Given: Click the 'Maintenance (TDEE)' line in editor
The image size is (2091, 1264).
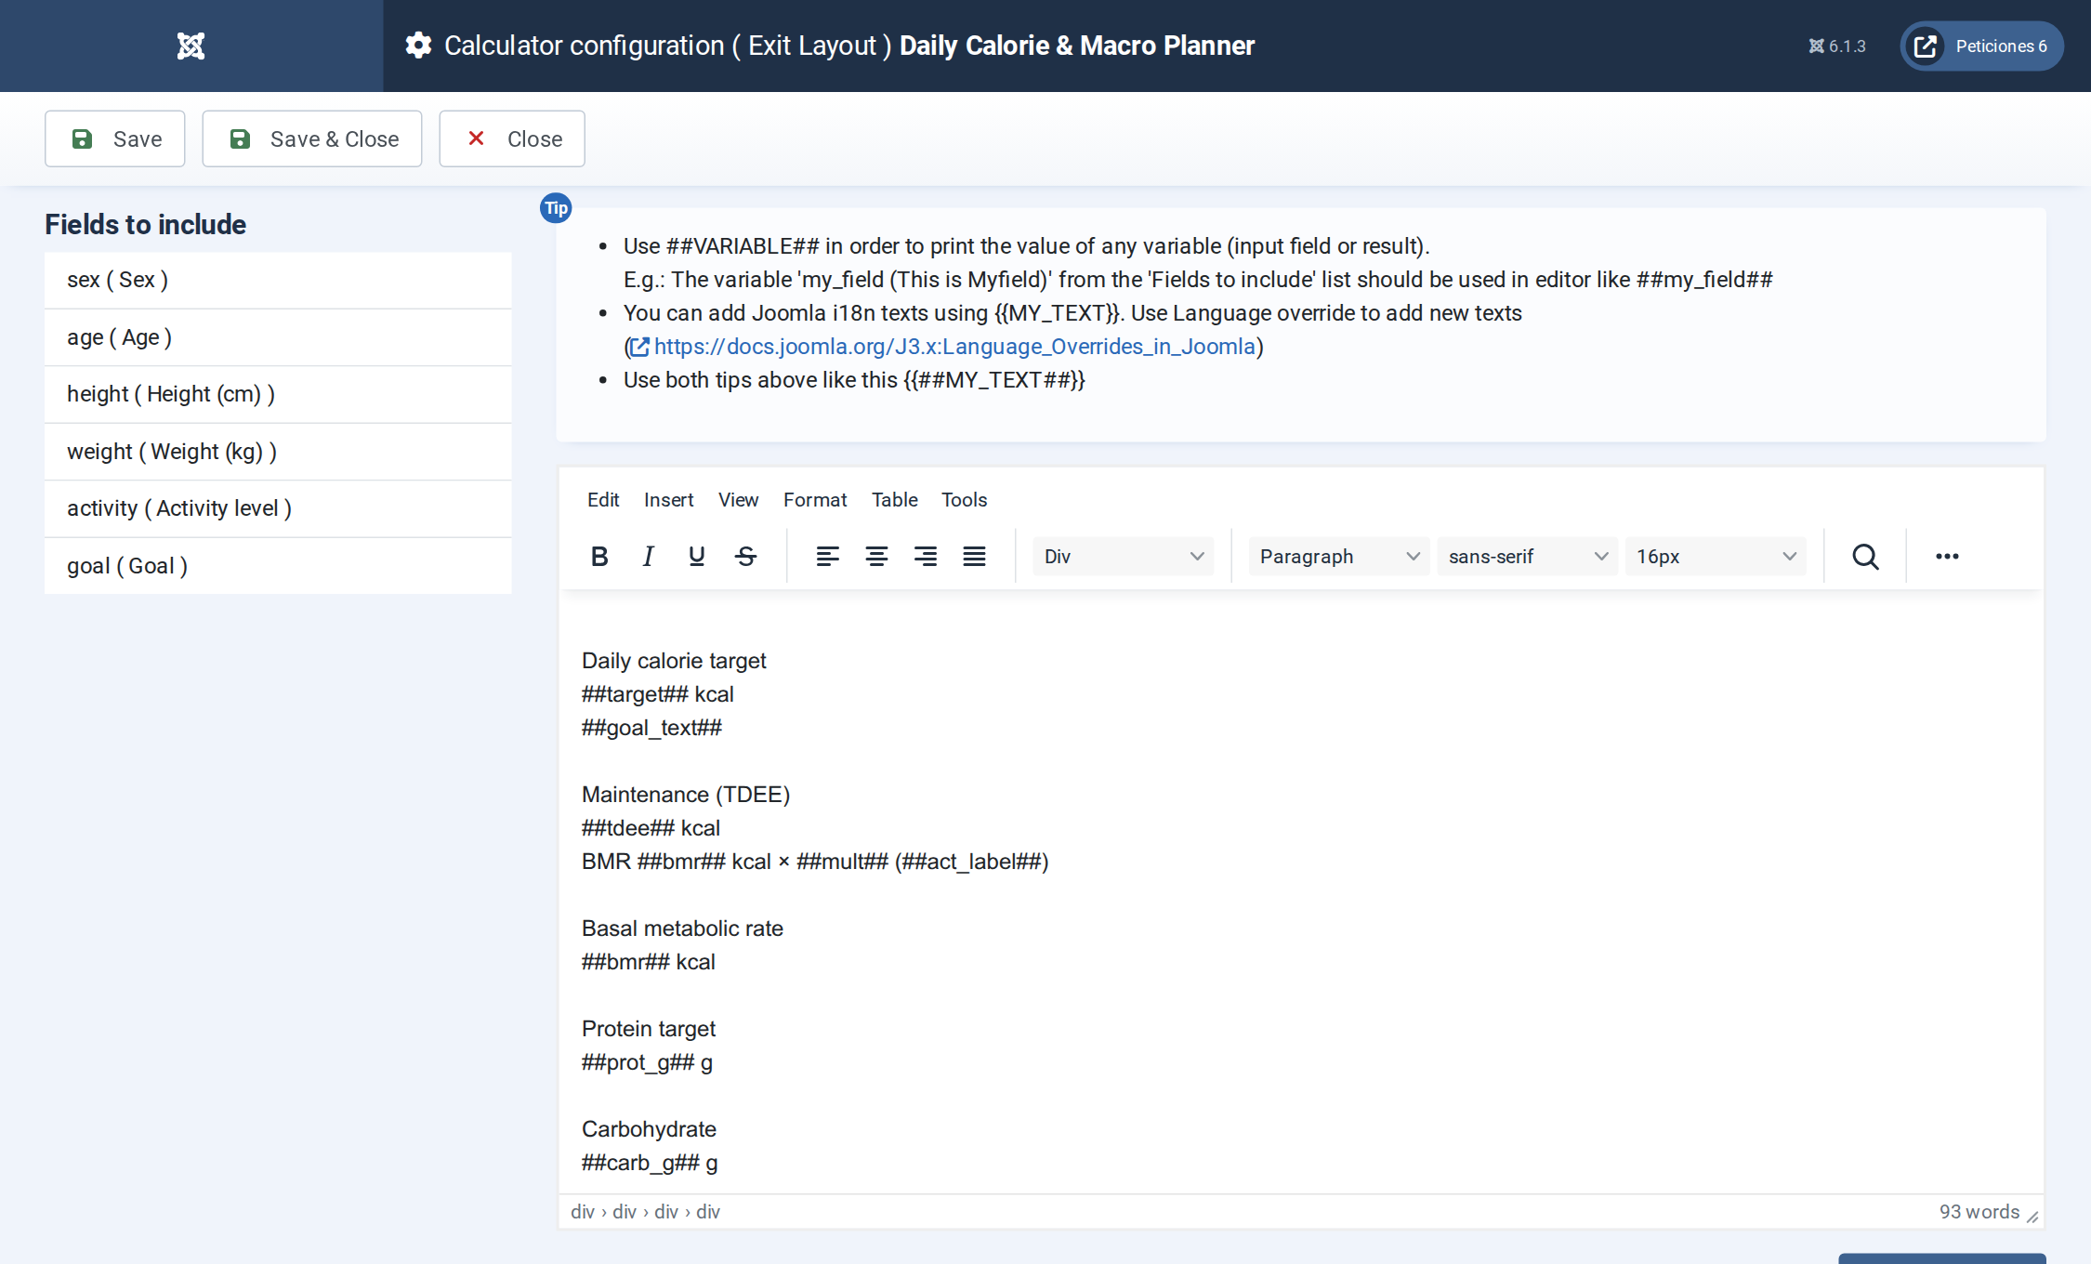Looking at the screenshot, I should [686, 795].
